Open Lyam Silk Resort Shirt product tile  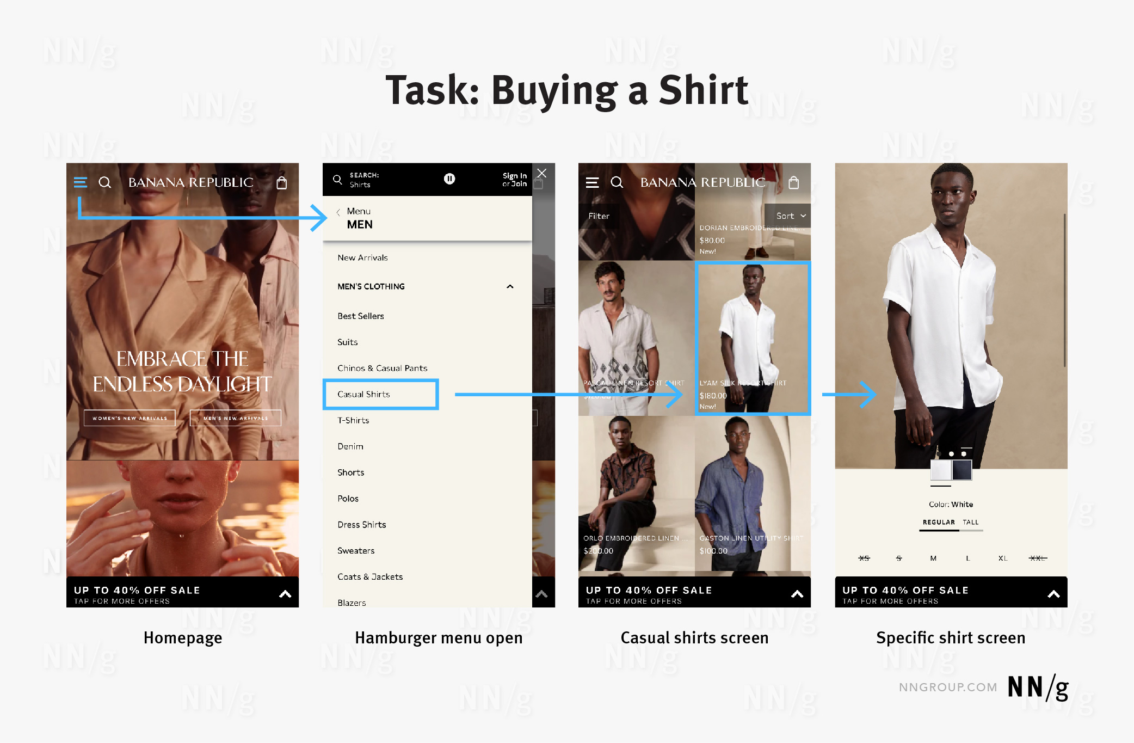(753, 337)
